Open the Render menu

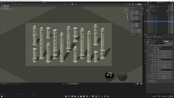[8, 2]
